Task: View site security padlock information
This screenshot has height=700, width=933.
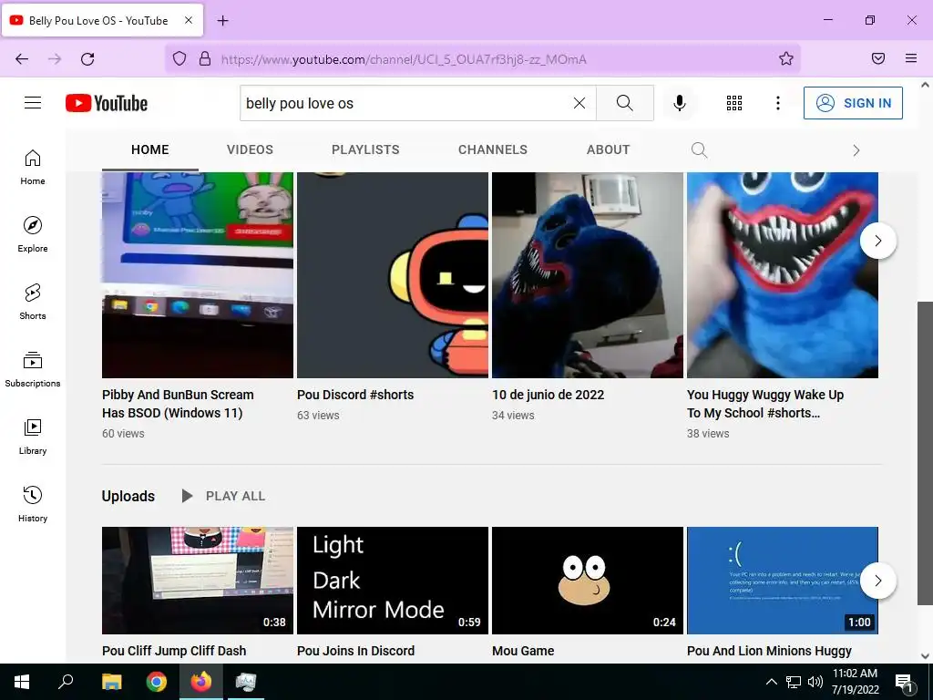Action: pyautogui.click(x=205, y=58)
